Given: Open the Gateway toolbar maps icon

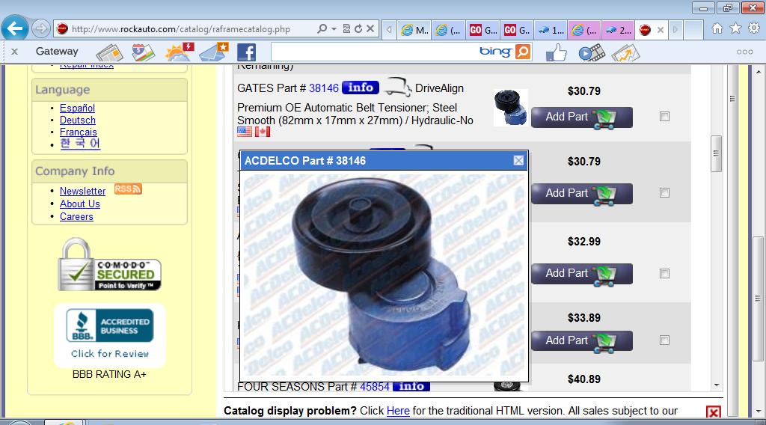Looking at the screenshot, I should (x=143, y=52).
